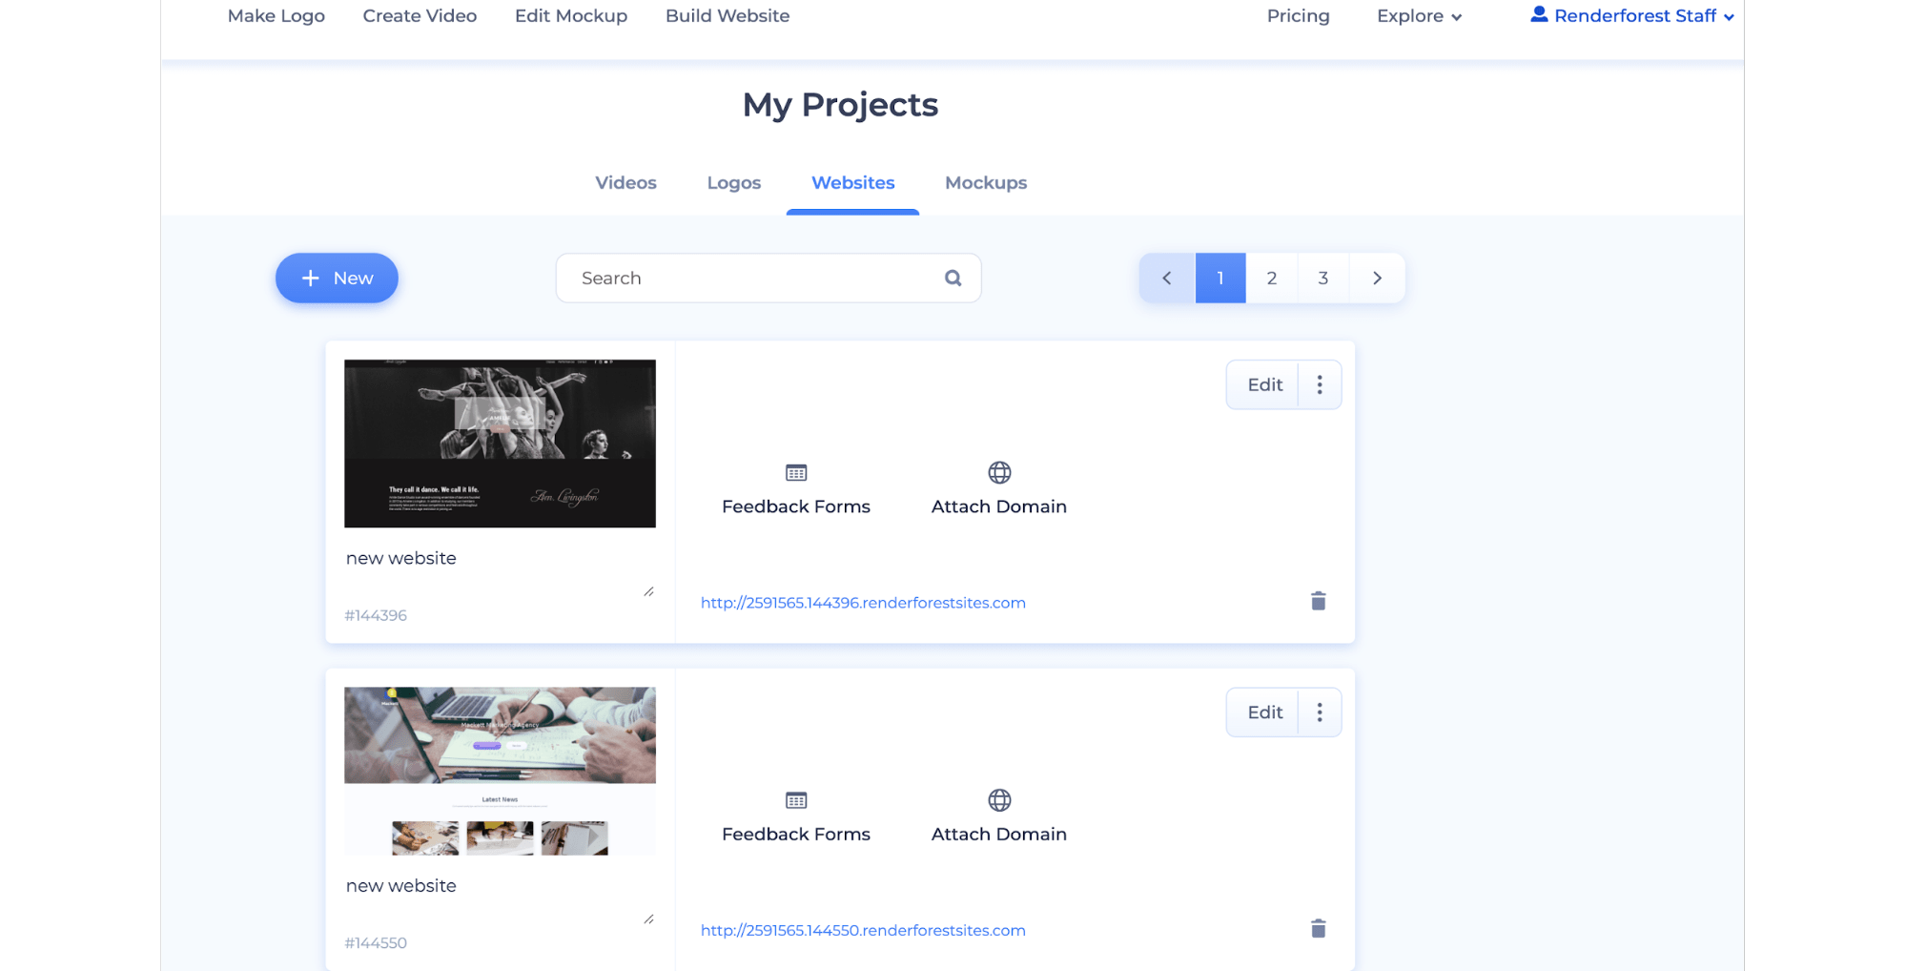Select Build Website in the top menu
This screenshot has width=1906, height=971.
pos(727,15)
